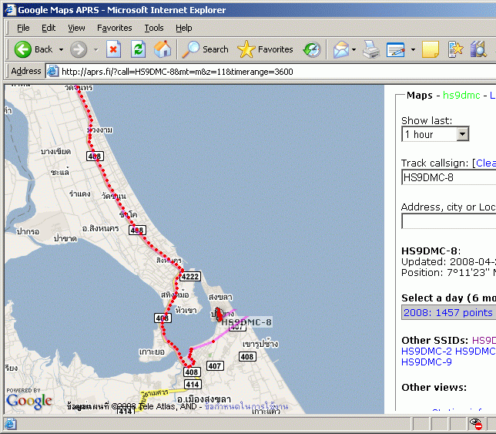Image resolution: width=496 pixels, height=434 pixels.
Task: Print the page with the printer icon
Action: click(x=371, y=49)
